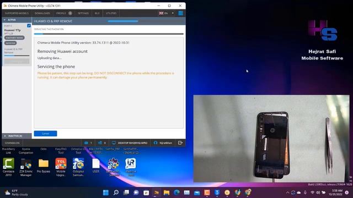The width and height of the screenshot is (353, 198).
Task: Open the Utilities tab
Action: [111, 13]
